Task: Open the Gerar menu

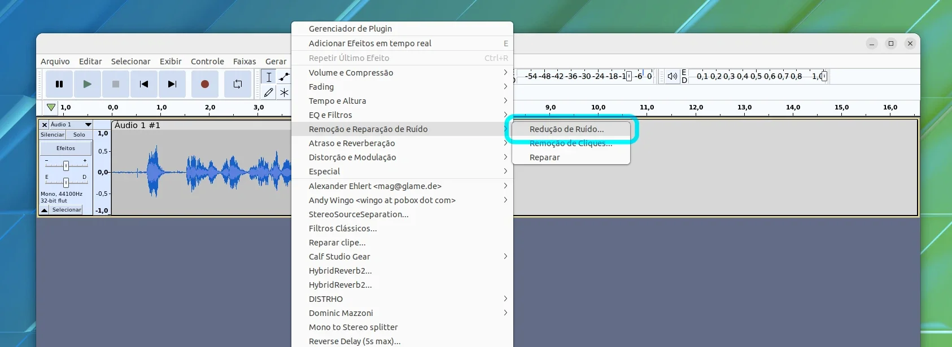Action: point(276,62)
